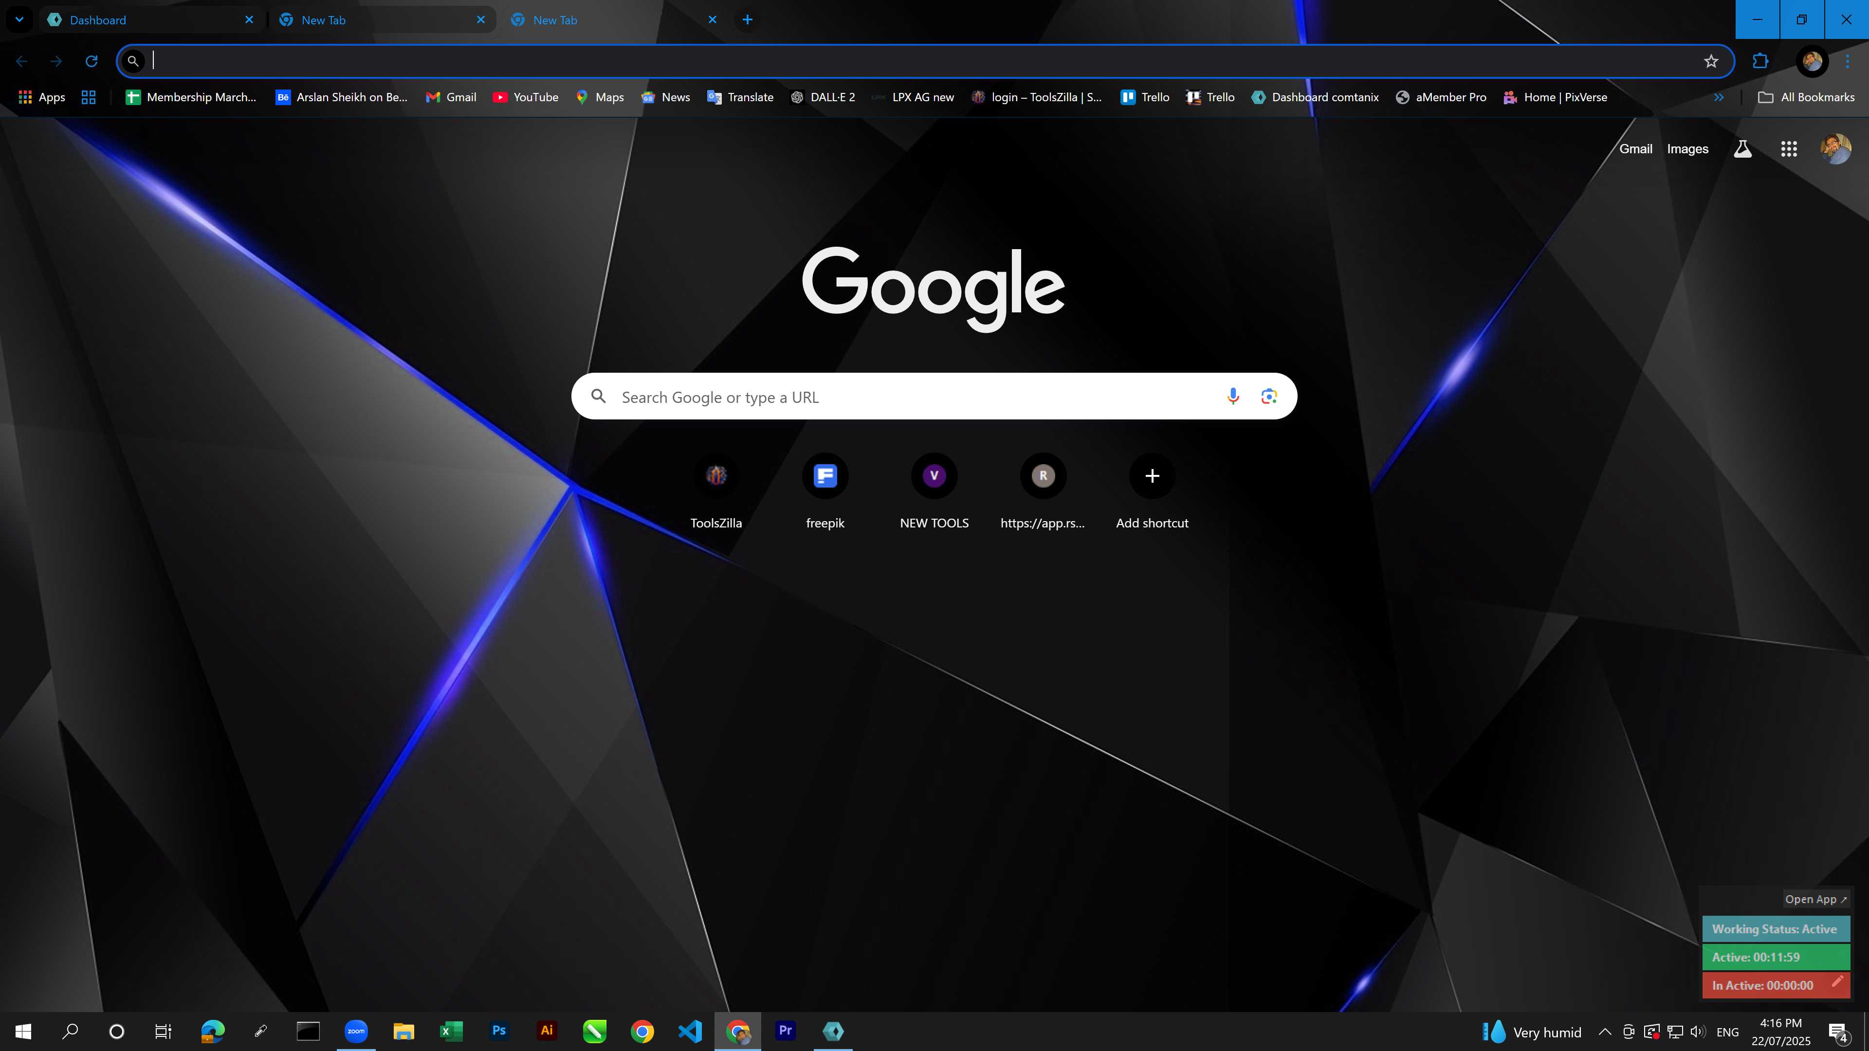Open Google account avatar on page
Viewport: 1869px width, 1051px height.
1835,149
